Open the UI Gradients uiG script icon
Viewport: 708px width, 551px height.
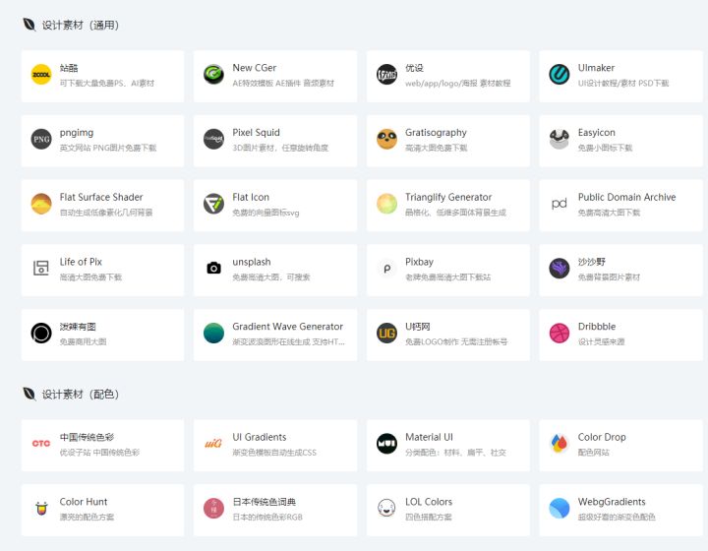pyautogui.click(x=213, y=444)
